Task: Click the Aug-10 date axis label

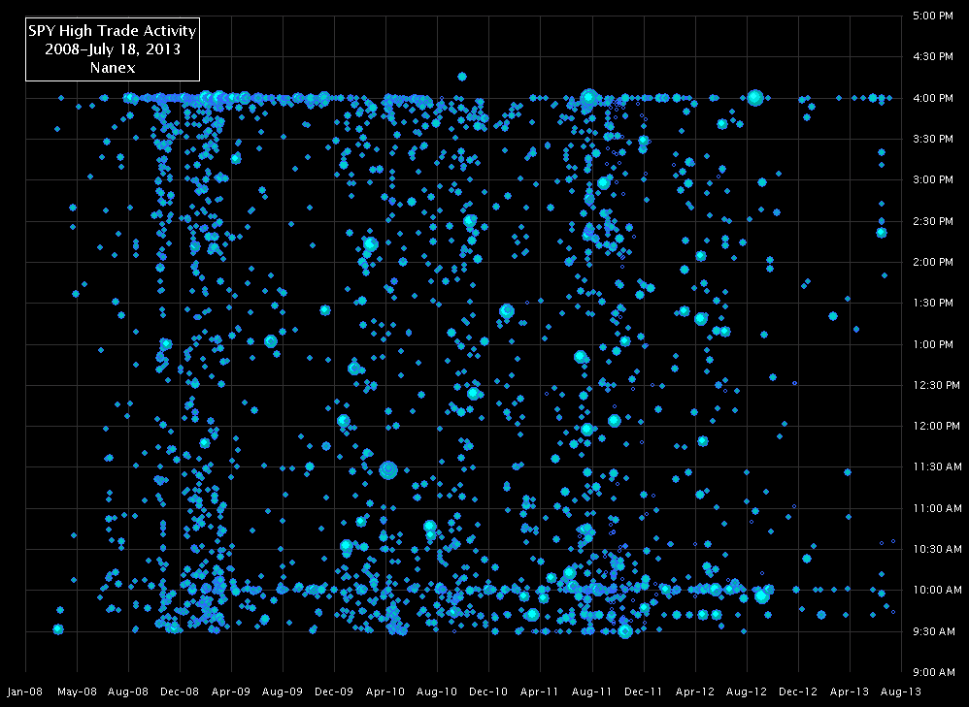Action: point(438,691)
